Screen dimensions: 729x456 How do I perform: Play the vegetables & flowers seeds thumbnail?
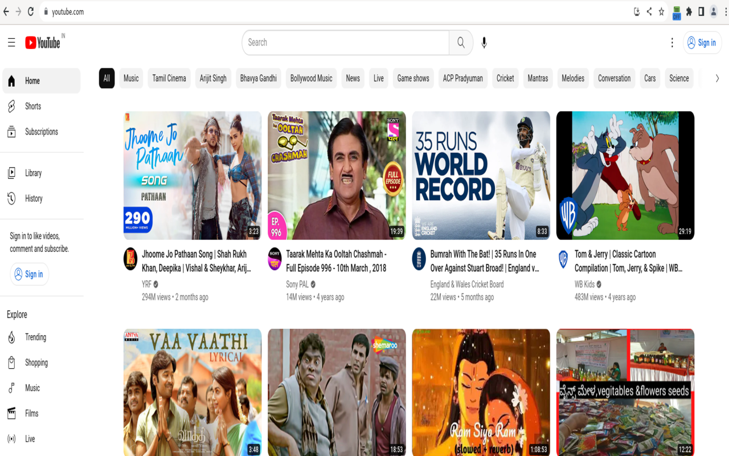[625, 392]
